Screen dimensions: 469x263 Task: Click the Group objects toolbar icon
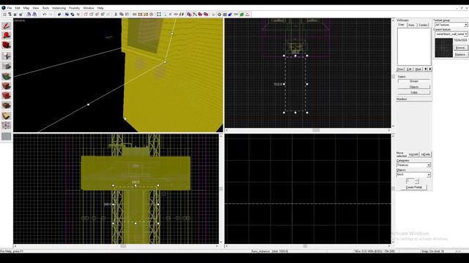[x=67, y=15]
